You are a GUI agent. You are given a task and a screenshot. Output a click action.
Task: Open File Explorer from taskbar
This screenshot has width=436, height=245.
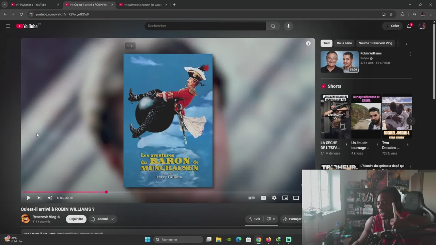(x=219, y=240)
